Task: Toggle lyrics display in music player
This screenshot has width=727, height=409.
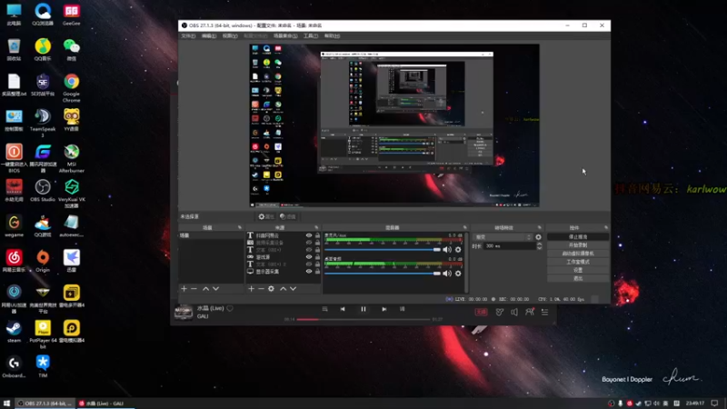Action: 403,309
